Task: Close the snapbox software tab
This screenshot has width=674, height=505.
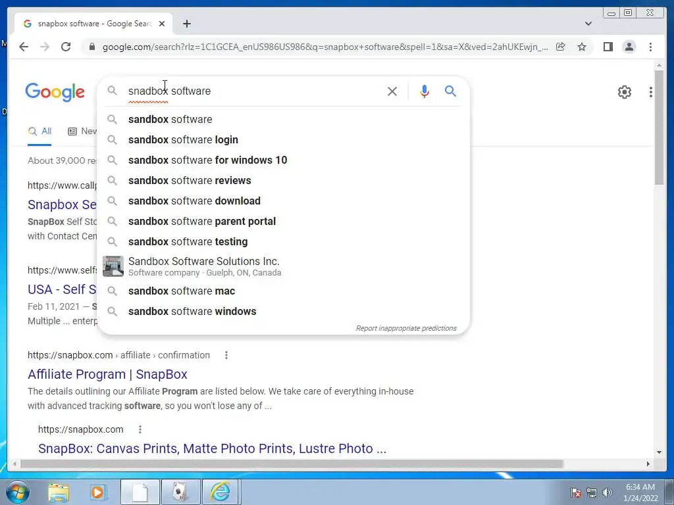Action: [x=162, y=24]
